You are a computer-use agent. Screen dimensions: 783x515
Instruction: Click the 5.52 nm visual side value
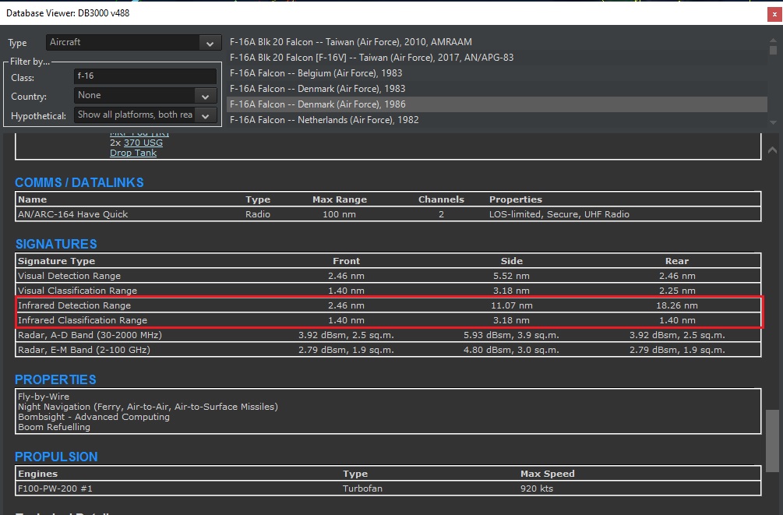[x=511, y=276]
